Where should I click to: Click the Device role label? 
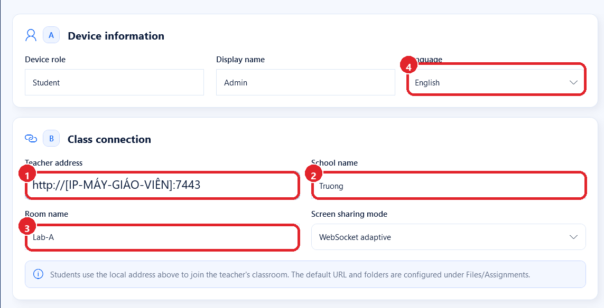(x=45, y=60)
